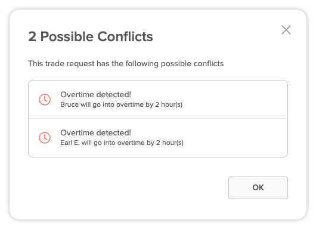The height and width of the screenshot is (229, 316).
Task: Select the first 'Overtime detected!' heading
Action: click(x=96, y=94)
